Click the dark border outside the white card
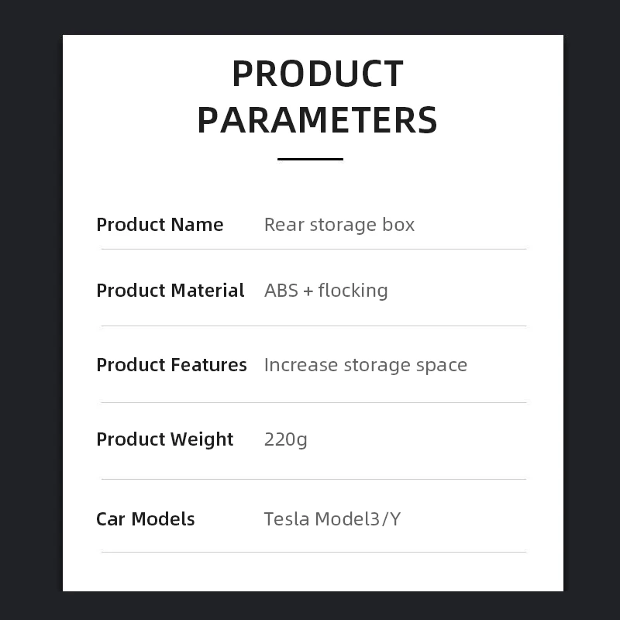Image resolution: width=620 pixels, height=620 pixels. click(x=31, y=310)
